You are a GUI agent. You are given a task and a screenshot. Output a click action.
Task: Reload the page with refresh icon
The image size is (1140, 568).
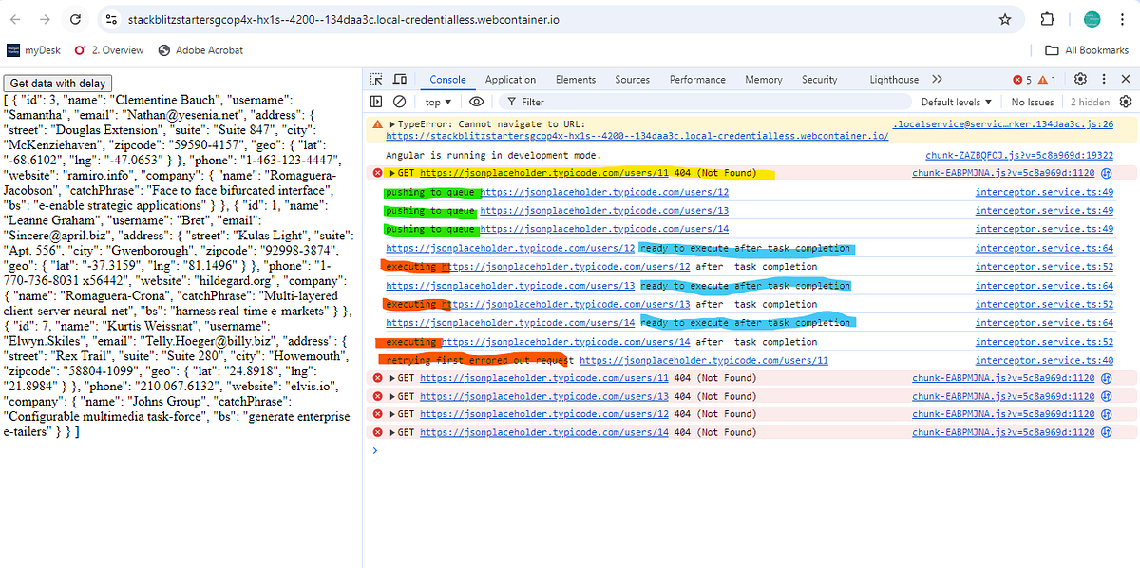coord(75,19)
